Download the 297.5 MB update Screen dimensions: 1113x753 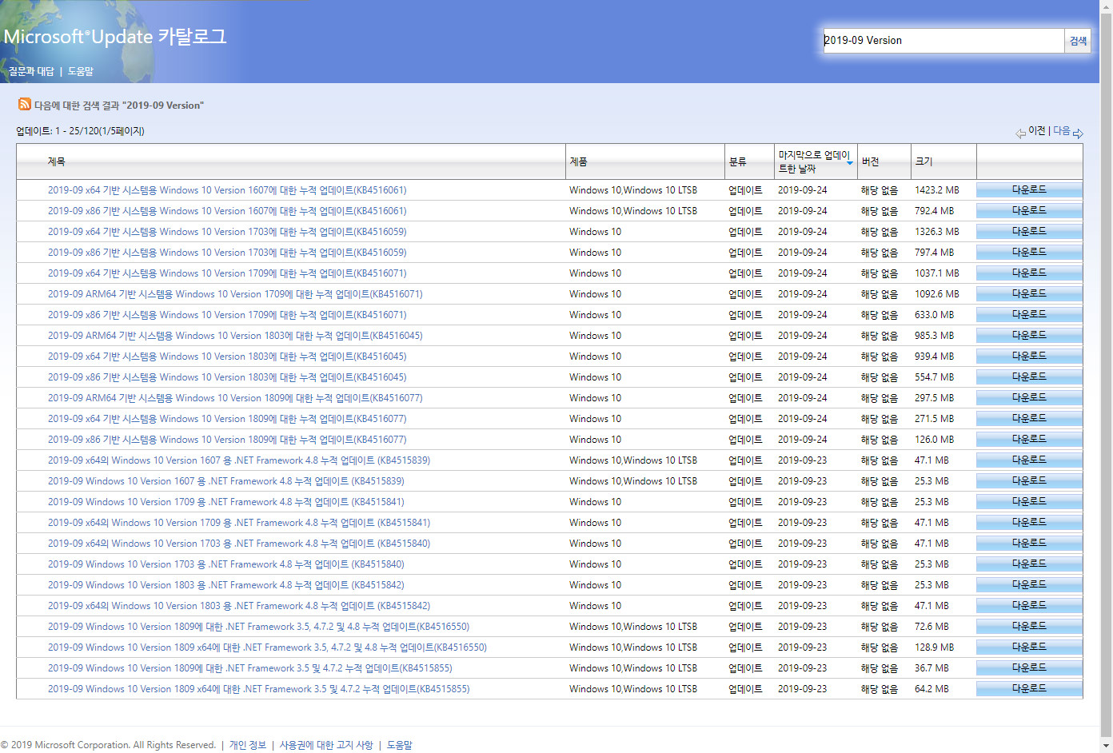click(1029, 398)
